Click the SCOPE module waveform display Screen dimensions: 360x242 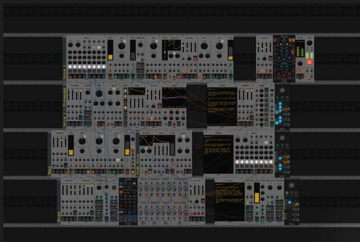pos(174,97)
